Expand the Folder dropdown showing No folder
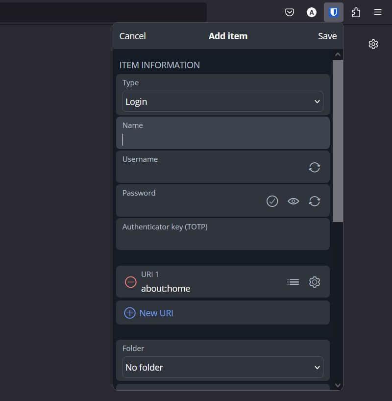392x401 pixels. tap(222, 367)
